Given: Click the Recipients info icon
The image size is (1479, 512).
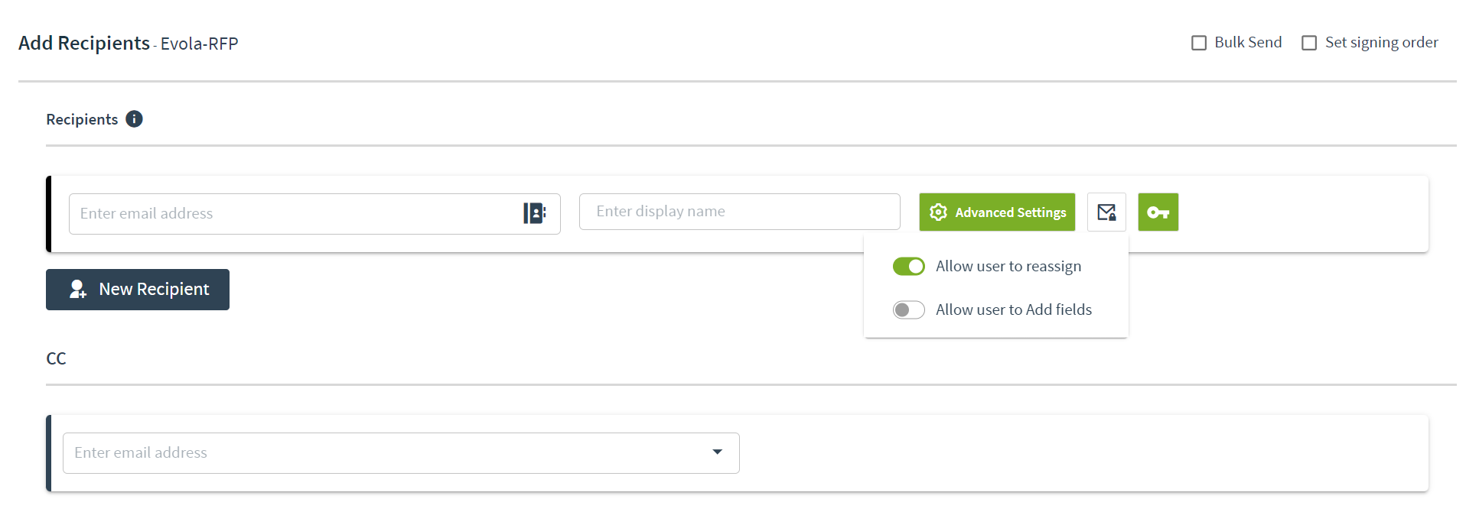Looking at the screenshot, I should (134, 119).
